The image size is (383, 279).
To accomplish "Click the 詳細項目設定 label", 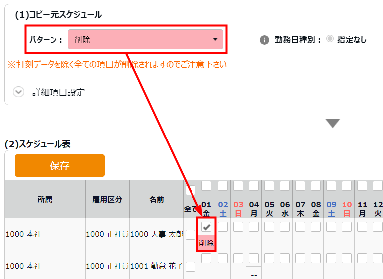I will [58, 92].
